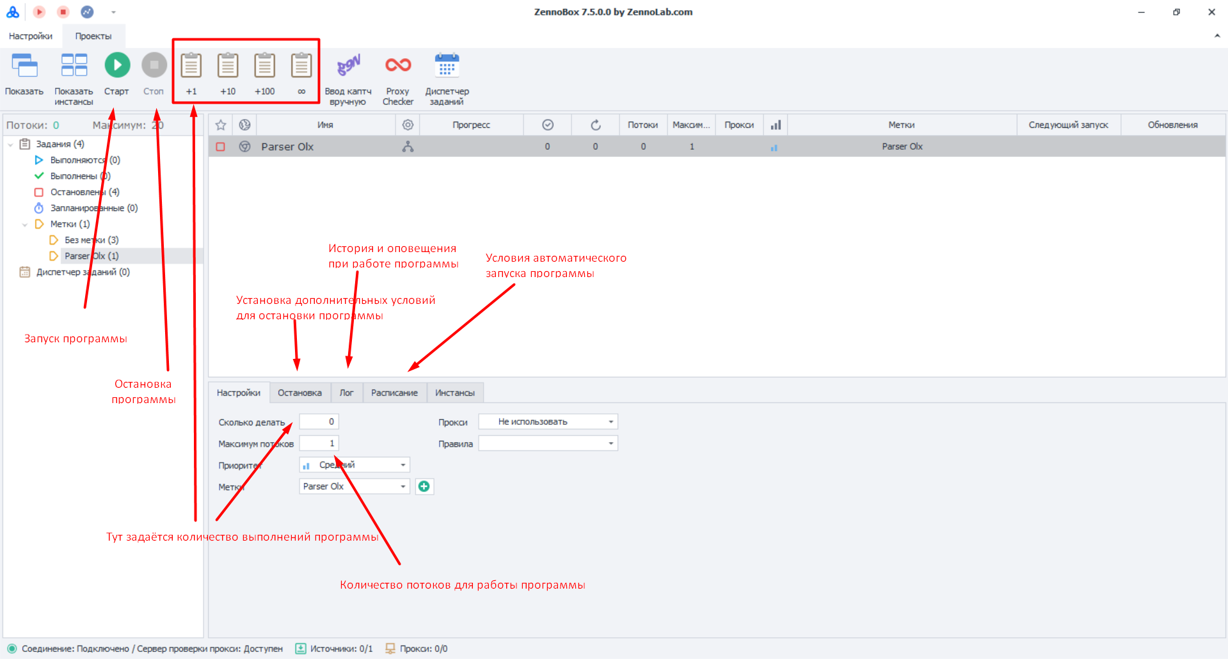Screen dimensions: 1228x659
Task: Click the Показать ribbon button
Action: click(24, 75)
